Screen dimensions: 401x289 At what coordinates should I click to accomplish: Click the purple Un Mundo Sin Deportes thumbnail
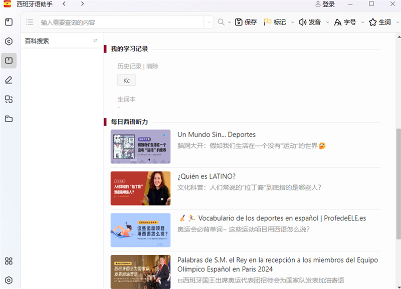coord(140,146)
